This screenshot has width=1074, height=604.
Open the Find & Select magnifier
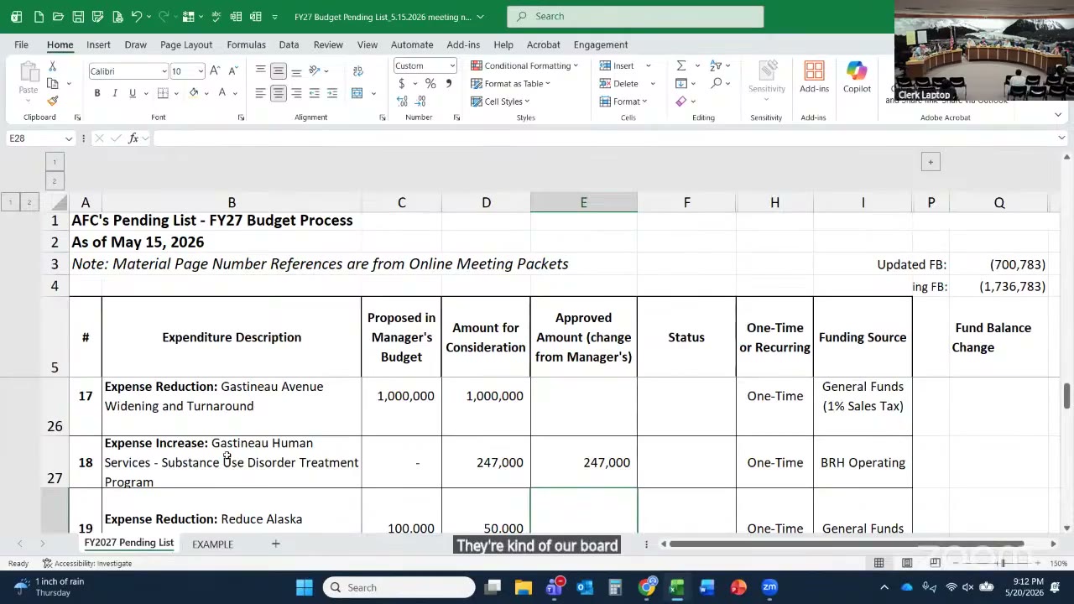(717, 83)
